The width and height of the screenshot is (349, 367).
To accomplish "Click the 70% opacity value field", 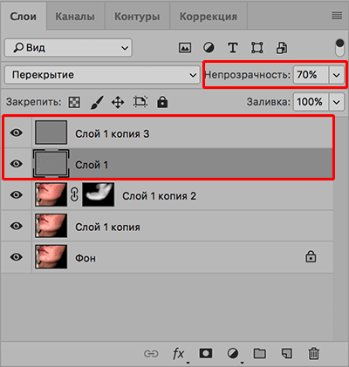I will pos(311,75).
